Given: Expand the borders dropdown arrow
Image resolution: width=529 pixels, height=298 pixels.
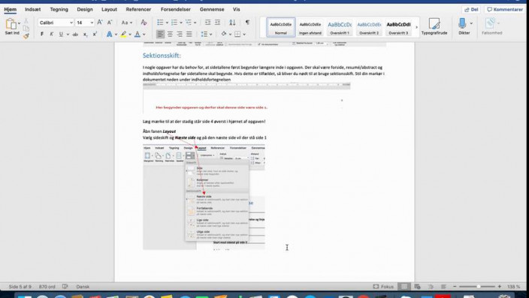Looking at the screenshot, I should tap(244, 35).
